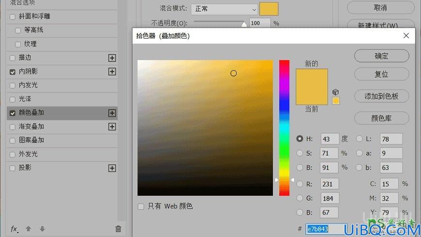Viewport: 421px width, 237px height.
Task: Click the web-safe color cube warning icon
Action: pyautogui.click(x=336, y=92)
